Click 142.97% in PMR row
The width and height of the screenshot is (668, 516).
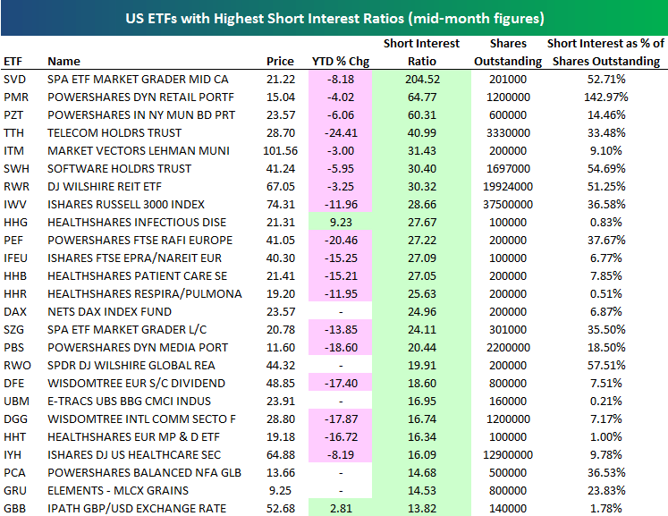coord(605,97)
